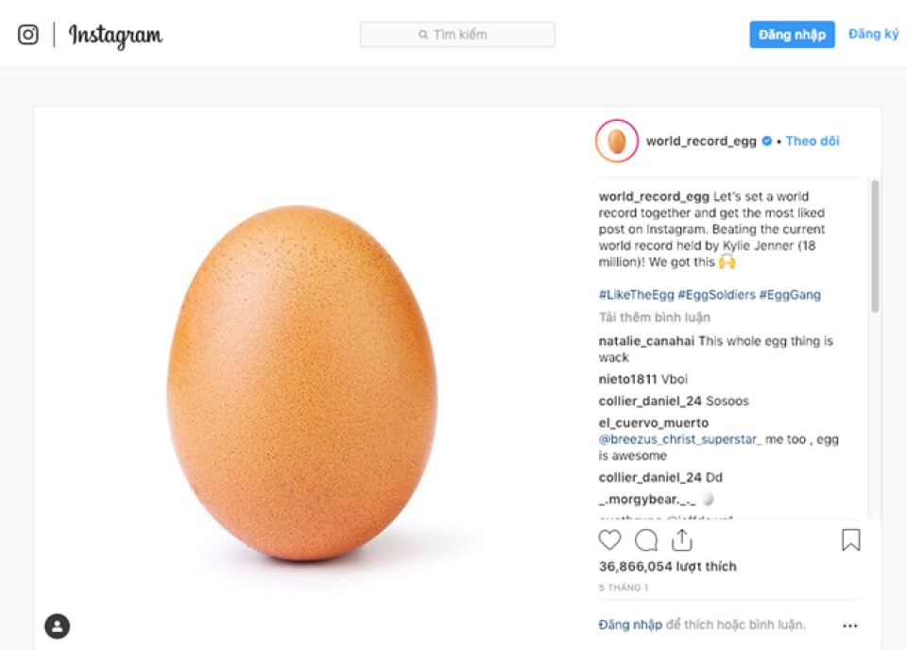The width and height of the screenshot is (907, 650).
Task: Like the egg post using the heart icon
Action: pos(609,539)
